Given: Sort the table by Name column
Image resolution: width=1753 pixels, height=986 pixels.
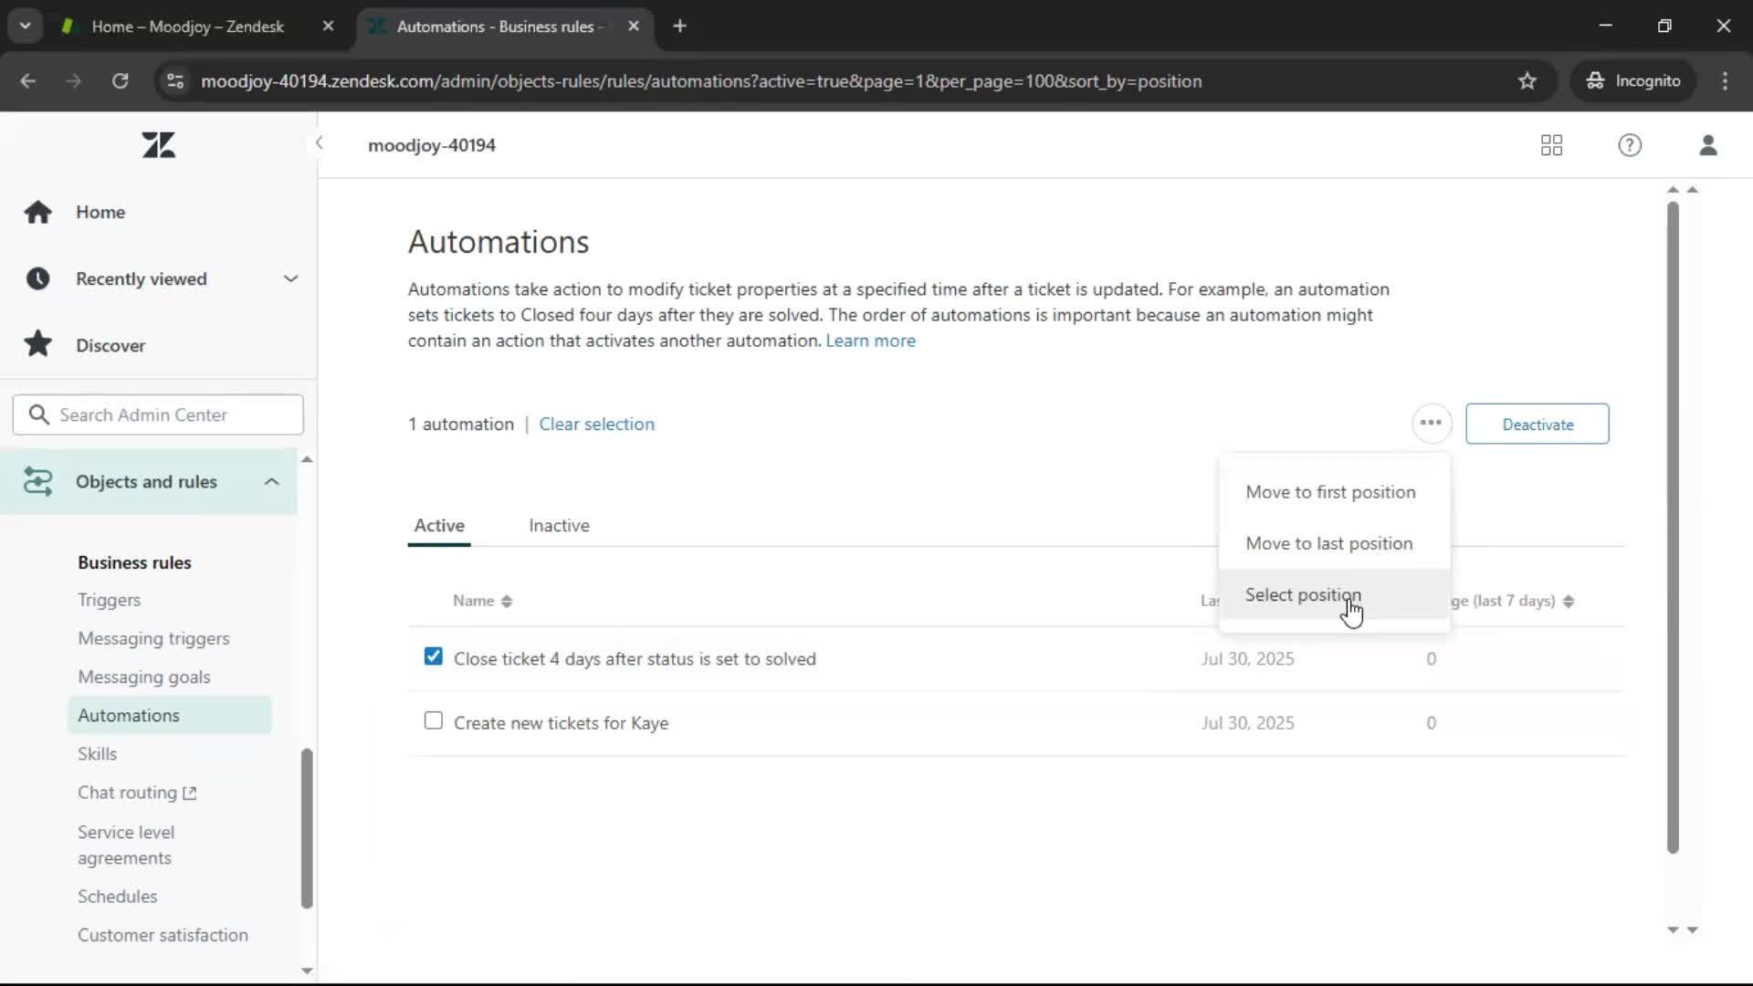Looking at the screenshot, I should pos(482,601).
